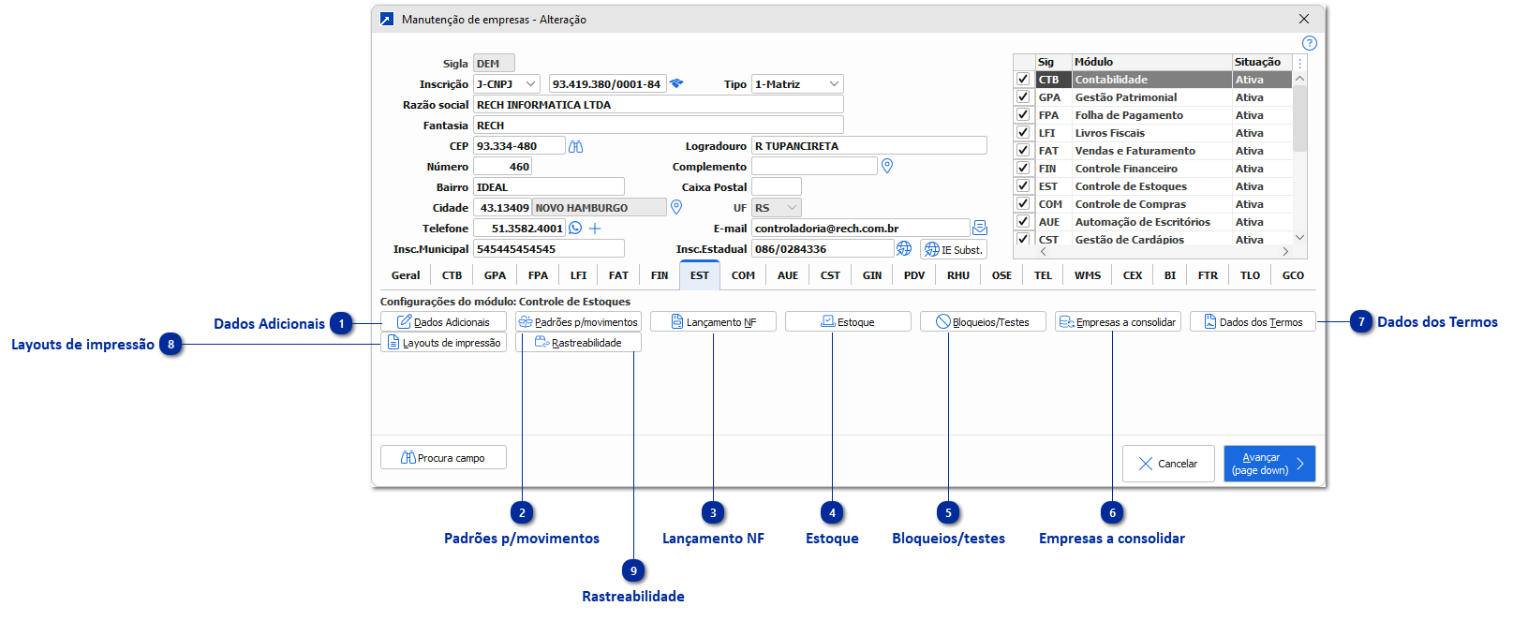Screen dimensions: 1513x621
Task: Switch to the FIN tab
Action: coord(660,275)
